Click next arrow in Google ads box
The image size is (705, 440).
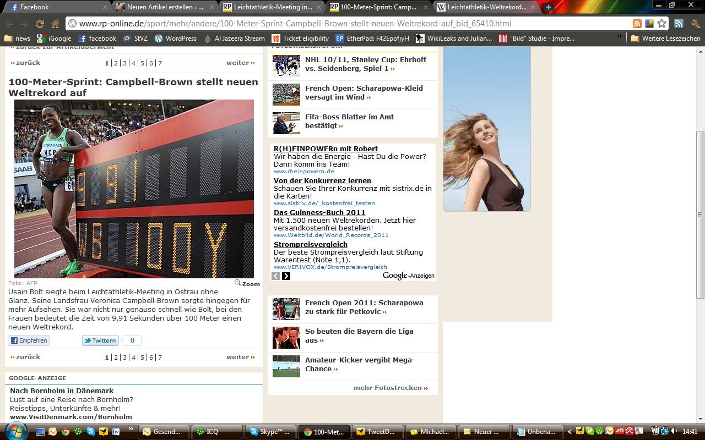[x=286, y=276]
